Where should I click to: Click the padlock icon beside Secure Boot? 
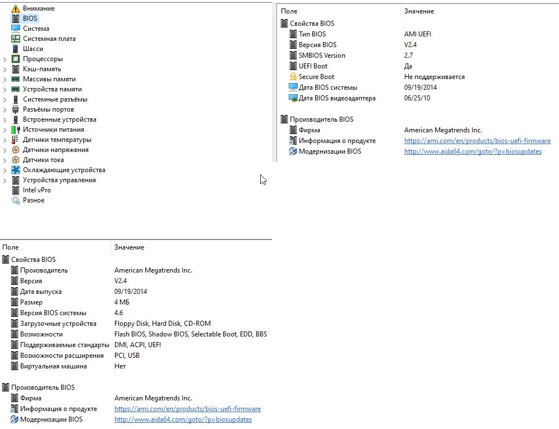(x=293, y=77)
